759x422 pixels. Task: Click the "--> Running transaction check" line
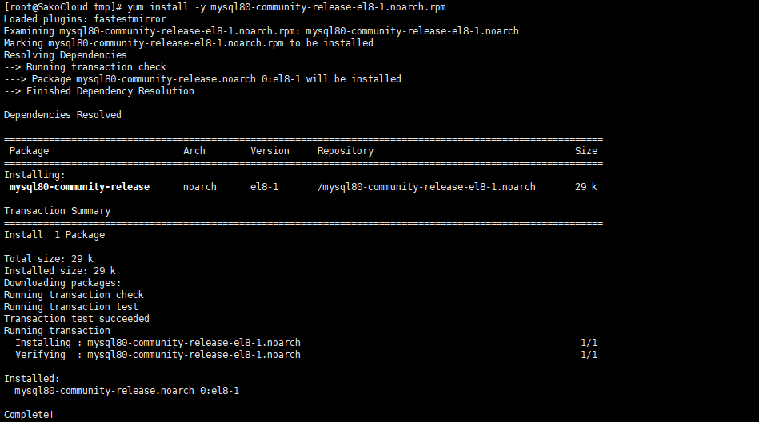pyautogui.click(x=86, y=67)
